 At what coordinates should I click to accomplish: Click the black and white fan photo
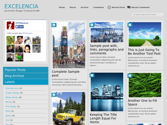(36, 49)
